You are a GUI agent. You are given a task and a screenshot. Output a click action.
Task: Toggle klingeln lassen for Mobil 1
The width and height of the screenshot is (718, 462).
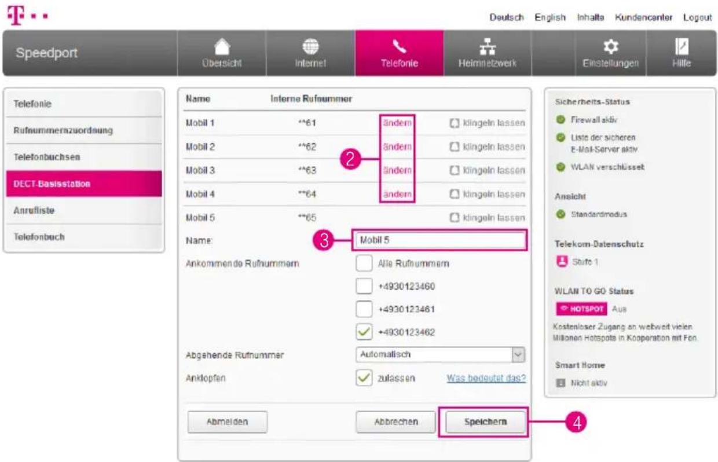click(x=454, y=123)
